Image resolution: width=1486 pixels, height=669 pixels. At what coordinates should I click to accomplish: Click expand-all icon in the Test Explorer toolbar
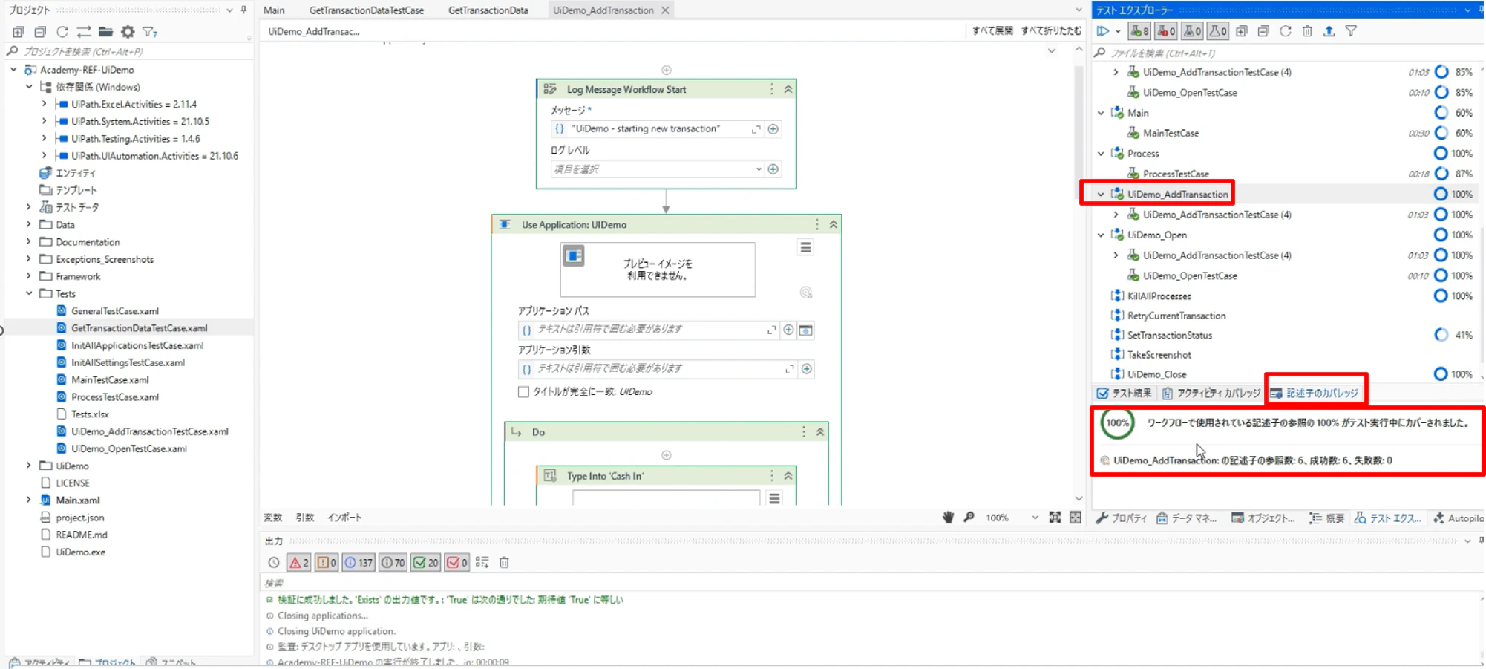click(1241, 31)
